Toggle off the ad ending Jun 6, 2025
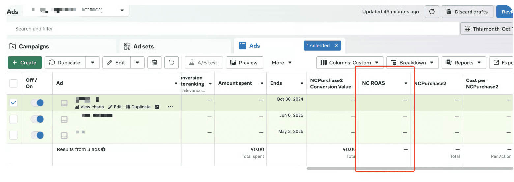Viewport: 514px width, 182px height. 37,119
